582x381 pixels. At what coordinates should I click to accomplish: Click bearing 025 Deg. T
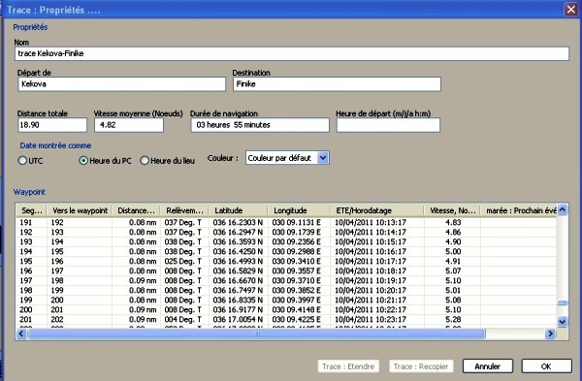183,261
